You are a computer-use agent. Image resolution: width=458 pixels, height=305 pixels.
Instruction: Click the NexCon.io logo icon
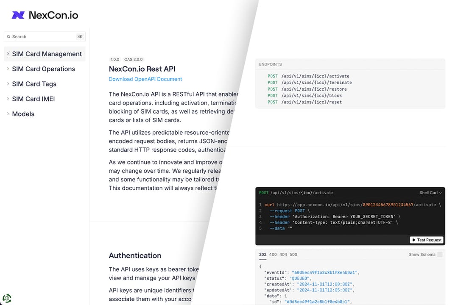(18, 15)
